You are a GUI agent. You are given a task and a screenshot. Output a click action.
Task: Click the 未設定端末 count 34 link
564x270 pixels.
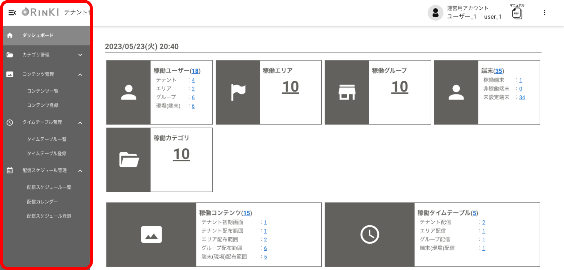pos(522,97)
